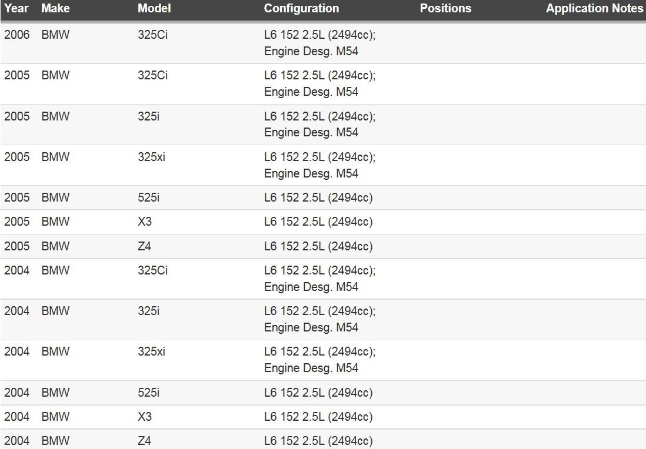Select the 2005 BMW Z4 row
Viewport: 646px width, 449px height.
(x=323, y=246)
